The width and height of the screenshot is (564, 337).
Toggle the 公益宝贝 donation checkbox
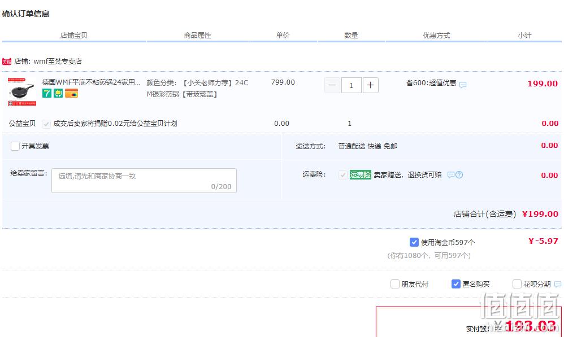(46, 124)
